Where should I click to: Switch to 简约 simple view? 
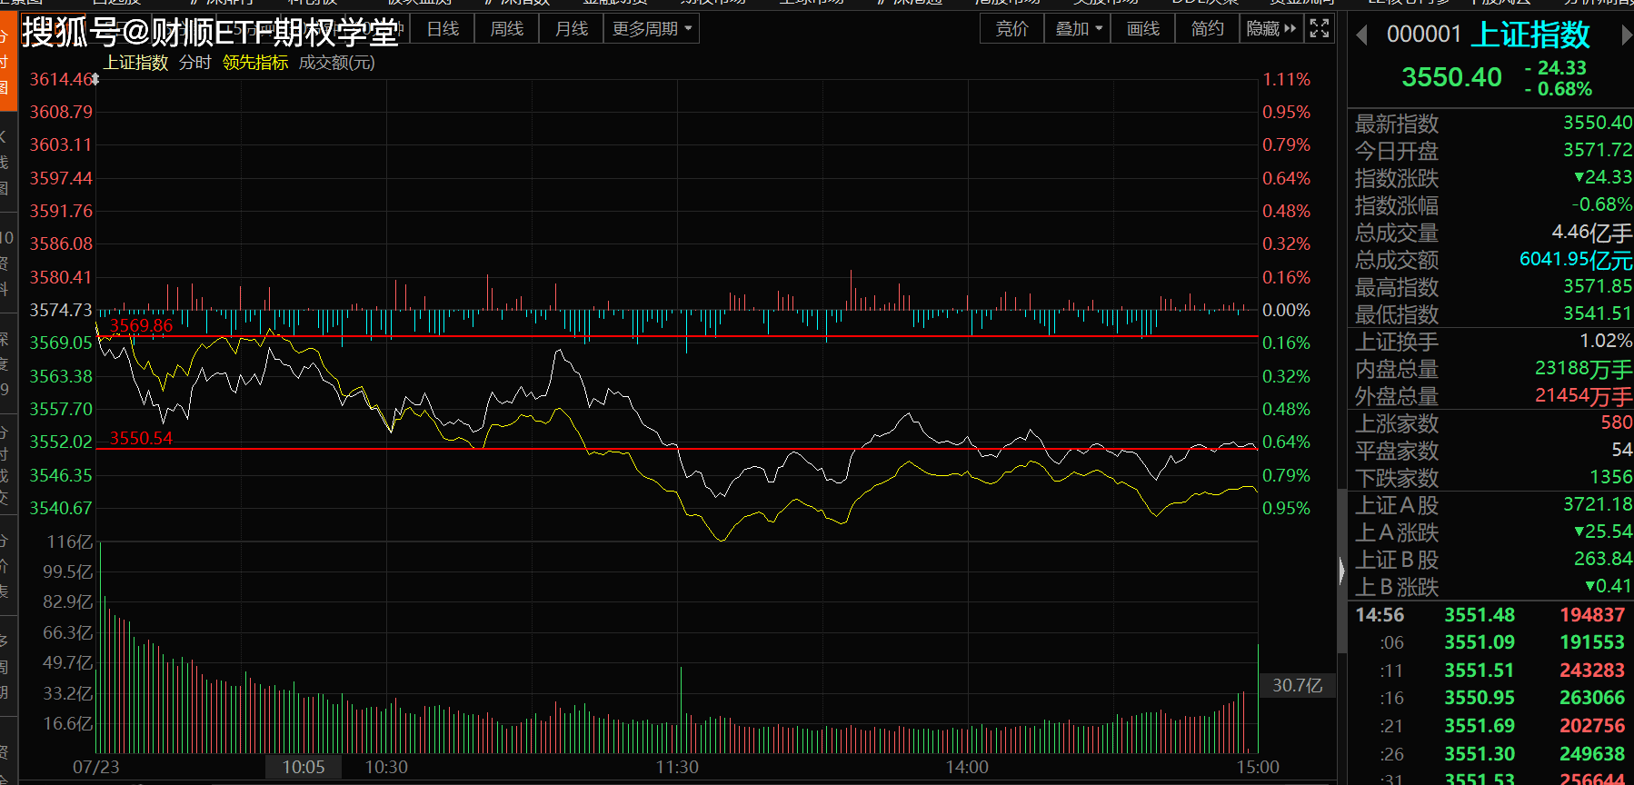click(1207, 29)
